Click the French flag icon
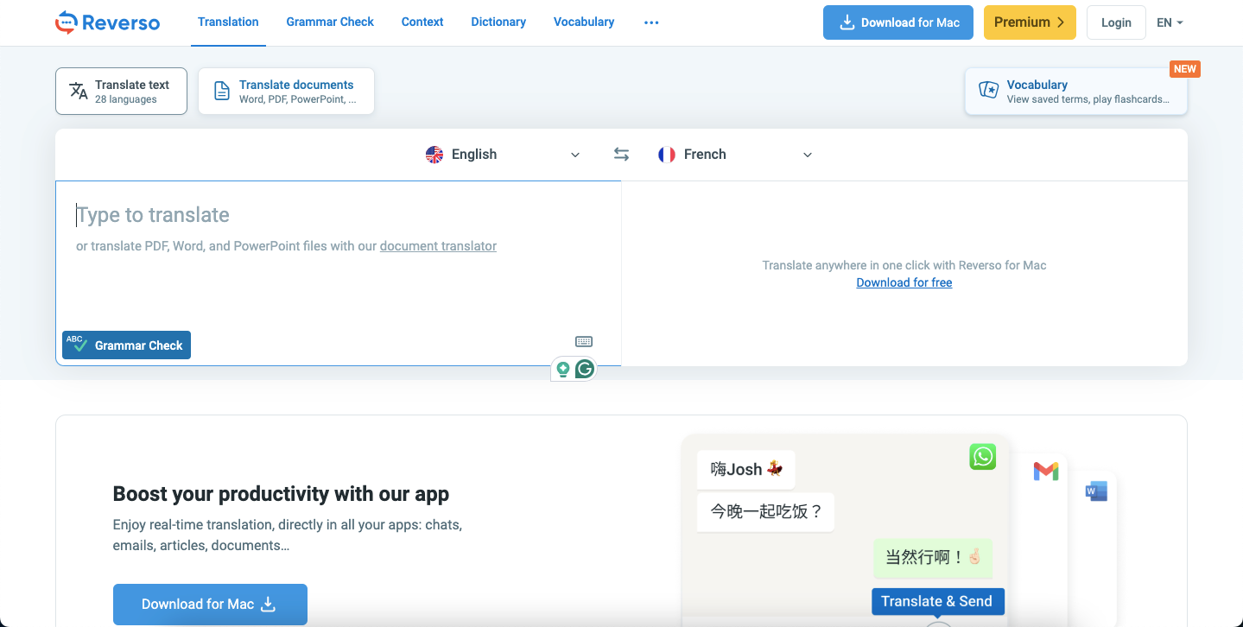The image size is (1243, 627). 666,155
